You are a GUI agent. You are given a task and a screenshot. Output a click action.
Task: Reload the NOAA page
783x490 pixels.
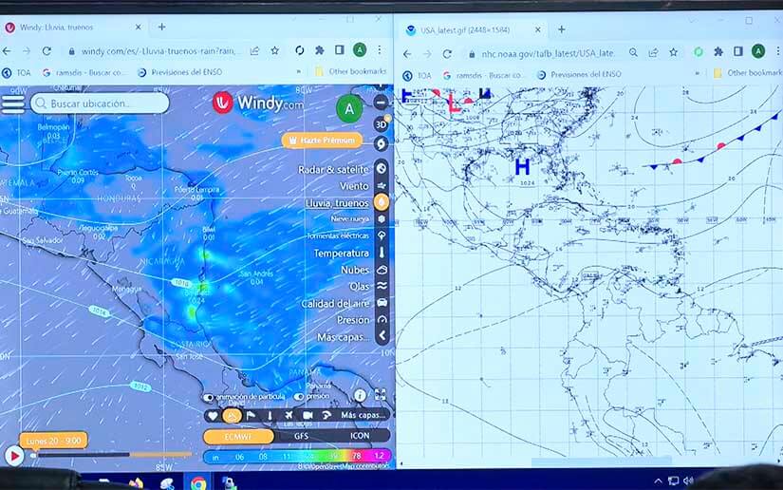(447, 53)
